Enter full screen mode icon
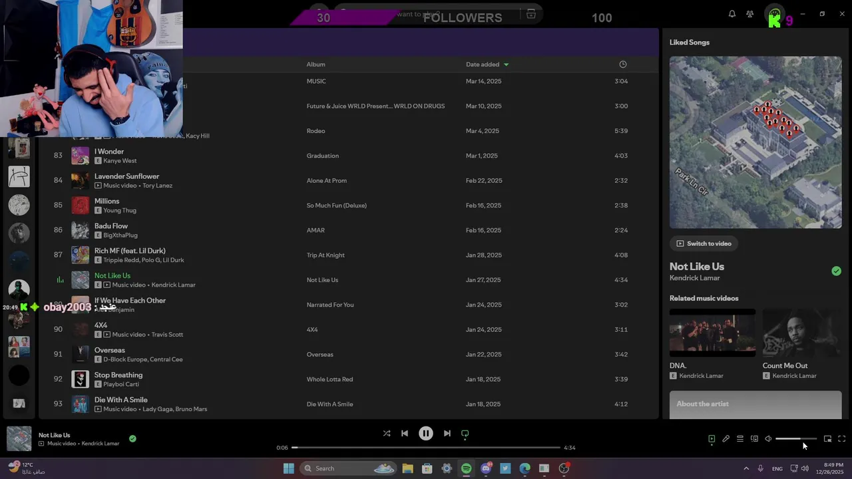852x479 pixels. click(841, 439)
